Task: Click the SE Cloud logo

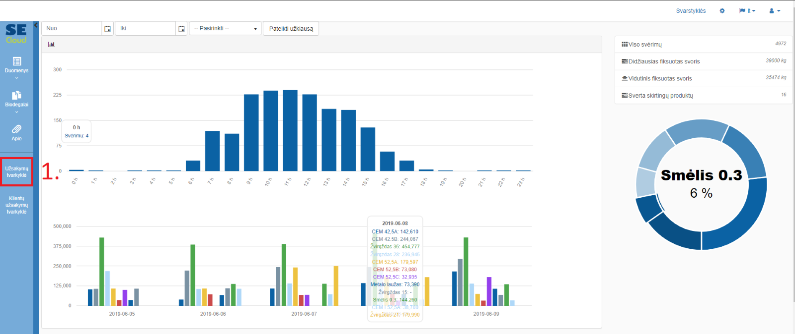Action: (x=16, y=34)
